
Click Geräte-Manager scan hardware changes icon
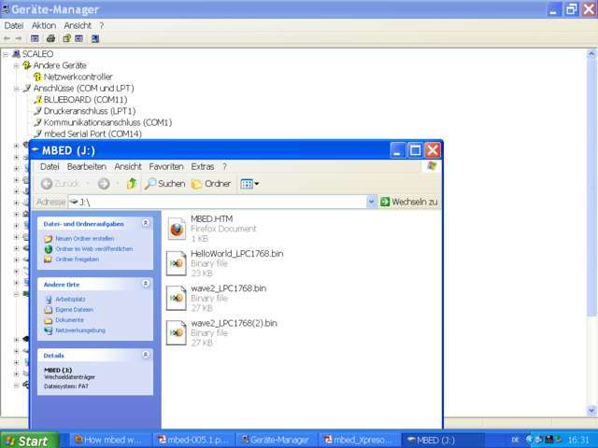(95, 38)
